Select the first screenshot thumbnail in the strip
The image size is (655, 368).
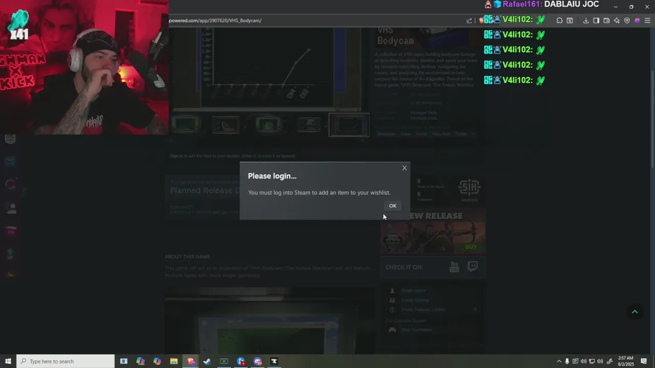tap(185, 125)
